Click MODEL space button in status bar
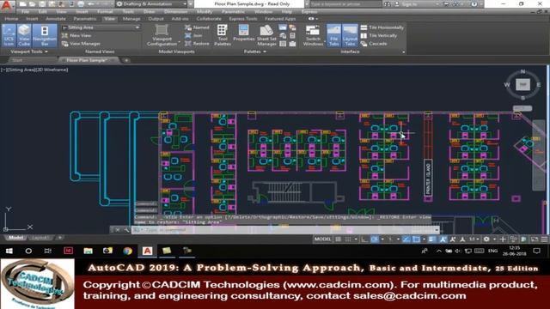Image resolution: width=550 pixels, height=309 pixels. tap(322, 239)
